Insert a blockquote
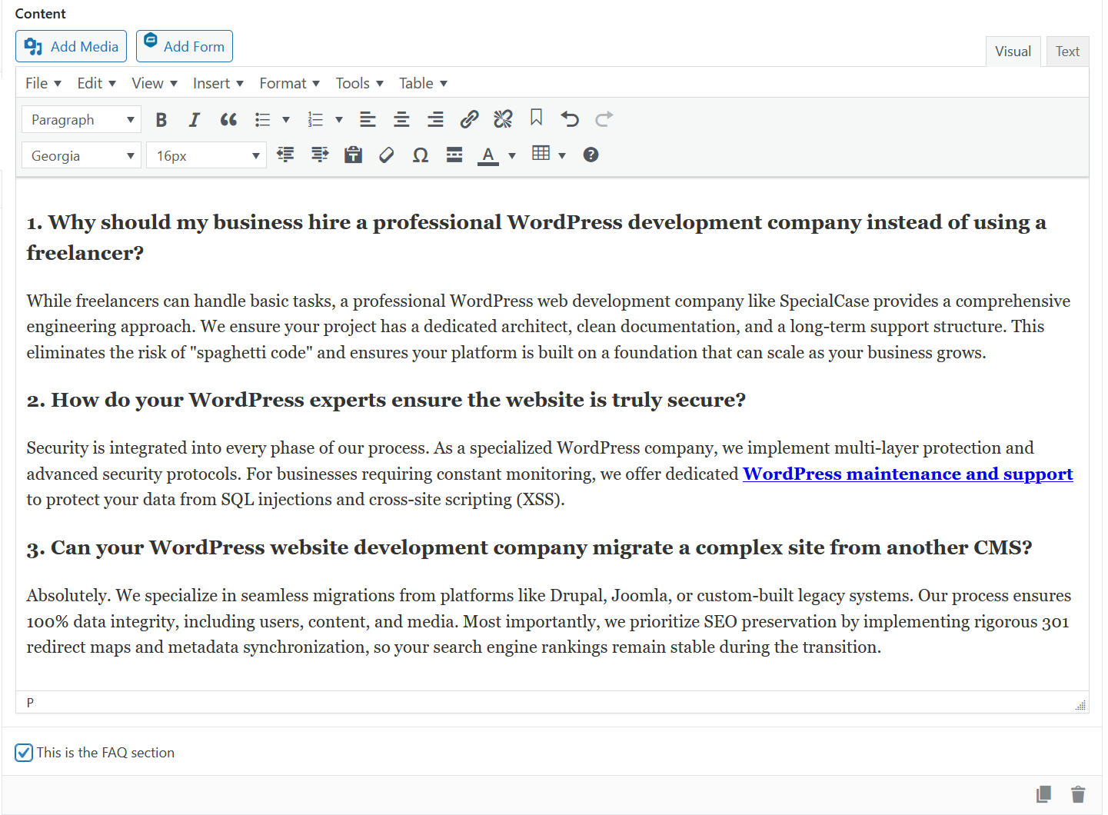The height and width of the screenshot is (815, 1108). 228,119
